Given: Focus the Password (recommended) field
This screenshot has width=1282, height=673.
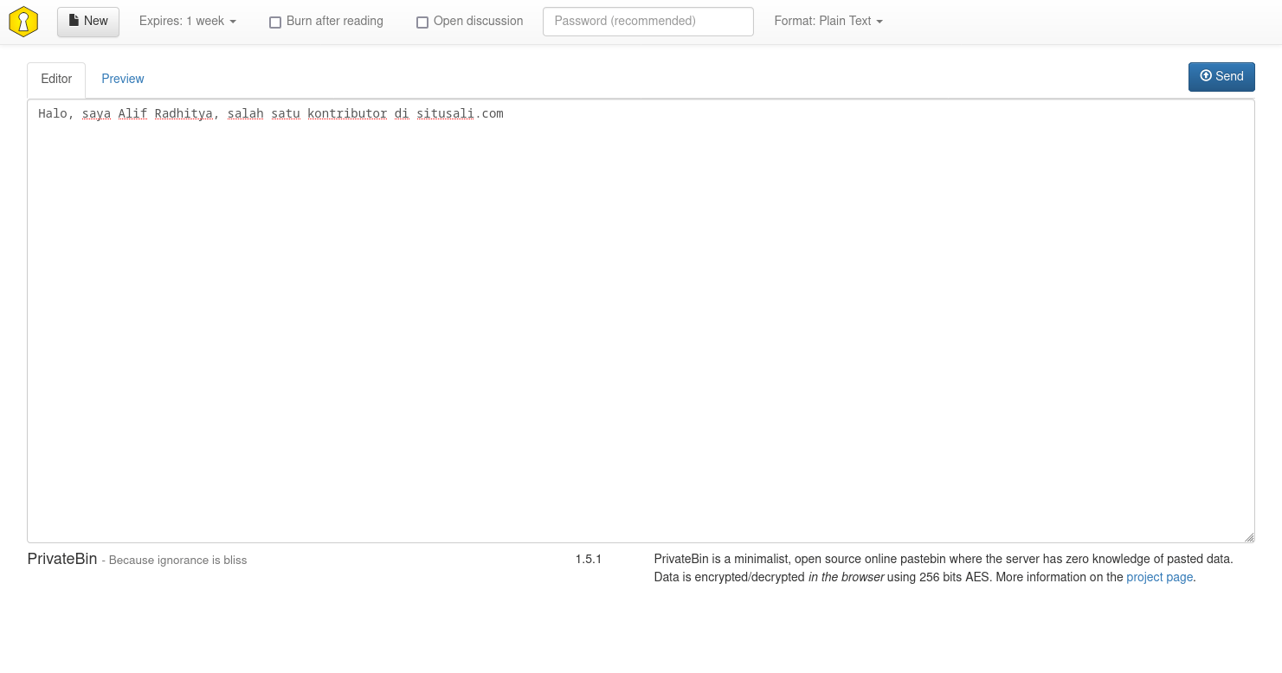Looking at the screenshot, I should tap(648, 22).
